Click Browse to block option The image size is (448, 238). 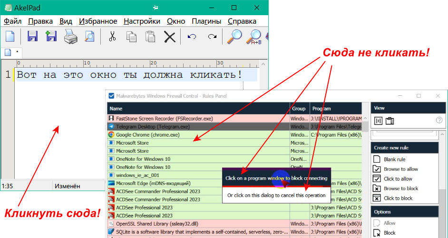400,188
